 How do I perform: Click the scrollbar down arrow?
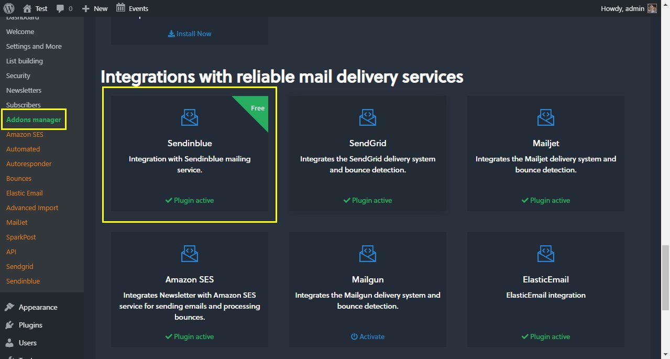(x=666, y=355)
